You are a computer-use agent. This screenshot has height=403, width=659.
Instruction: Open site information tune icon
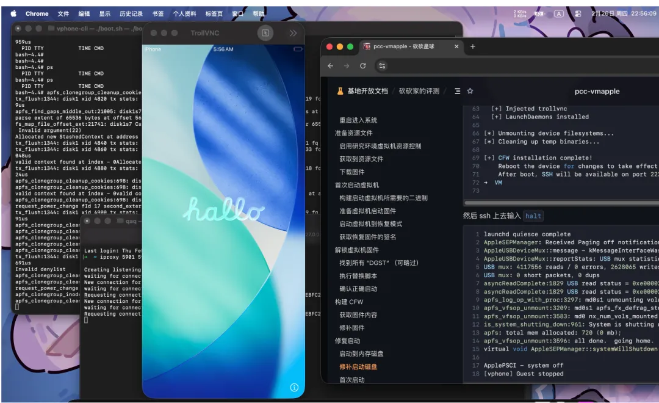[x=382, y=65]
